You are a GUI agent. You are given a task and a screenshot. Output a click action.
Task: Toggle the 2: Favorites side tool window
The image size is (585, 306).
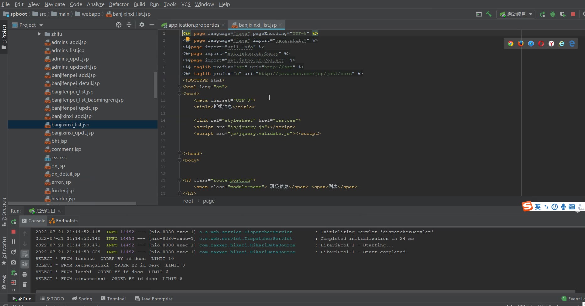pyautogui.click(x=4, y=251)
